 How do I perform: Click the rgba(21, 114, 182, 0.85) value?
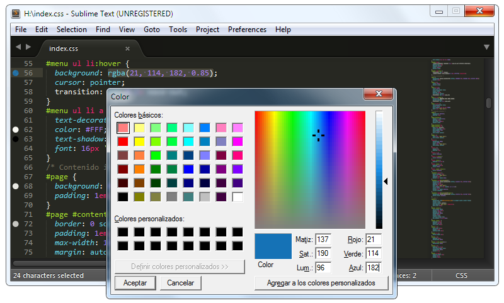coord(161,73)
